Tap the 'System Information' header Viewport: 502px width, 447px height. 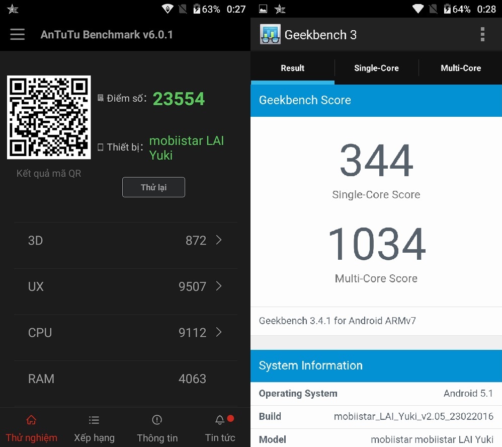(376, 365)
